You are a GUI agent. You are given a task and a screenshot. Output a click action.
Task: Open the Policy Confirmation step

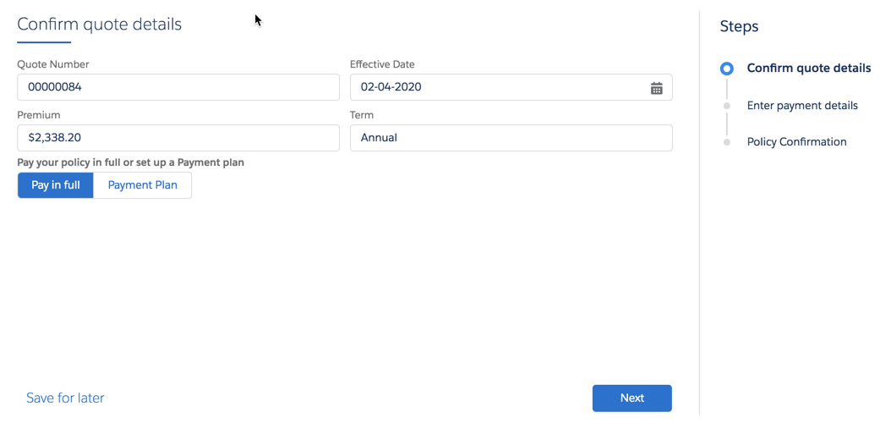pos(796,142)
